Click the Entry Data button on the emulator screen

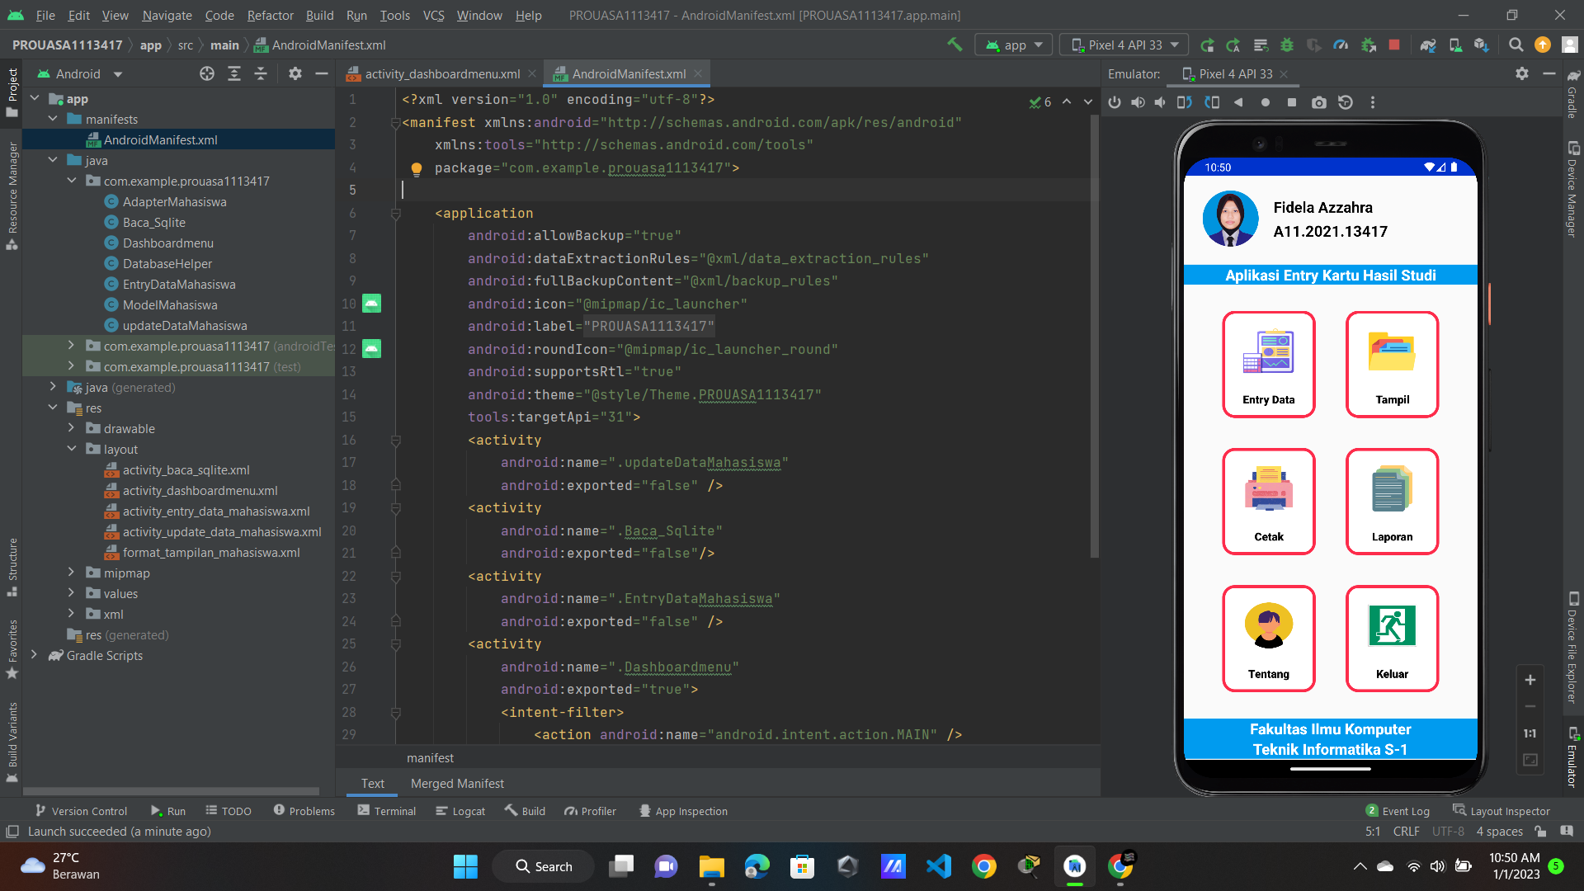(x=1268, y=364)
